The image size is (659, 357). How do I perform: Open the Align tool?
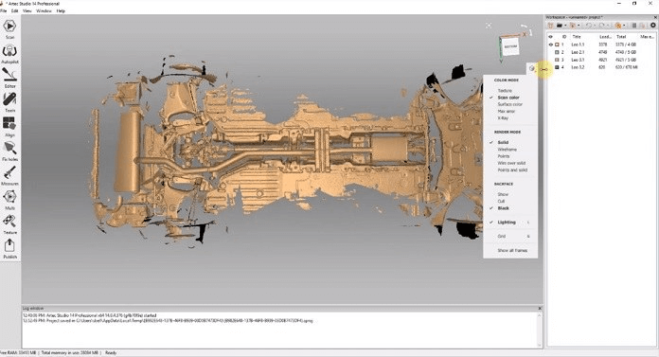pyautogui.click(x=9, y=127)
